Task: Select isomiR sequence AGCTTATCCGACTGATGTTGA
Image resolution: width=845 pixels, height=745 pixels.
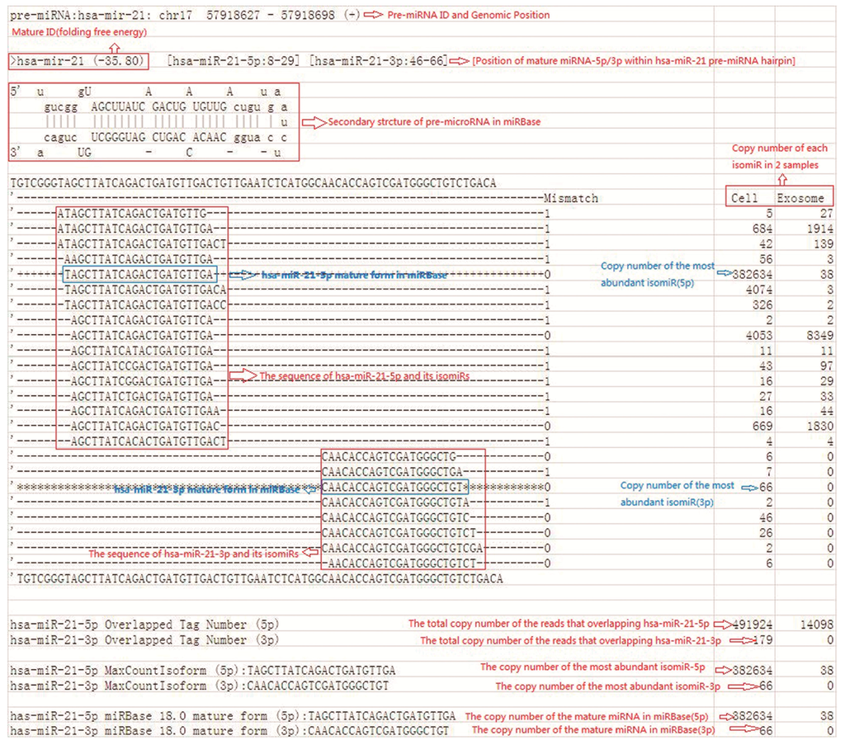Action: click(x=142, y=365)
